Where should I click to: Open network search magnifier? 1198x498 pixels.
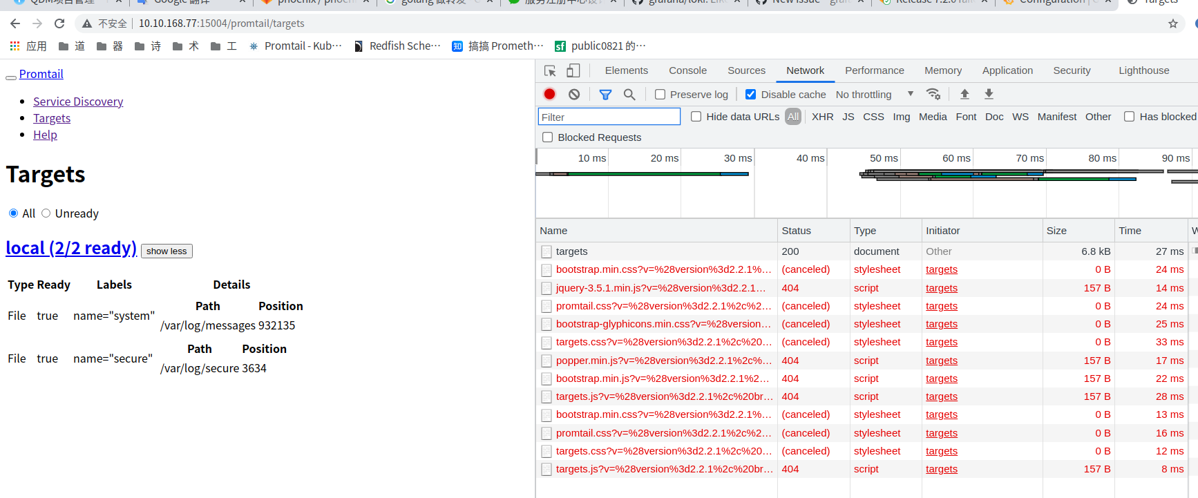[x=629, y=95]
